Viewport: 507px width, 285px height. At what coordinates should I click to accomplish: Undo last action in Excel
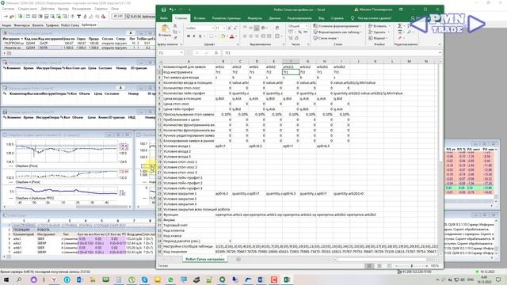pyautogui.click(x=171, y=9)
